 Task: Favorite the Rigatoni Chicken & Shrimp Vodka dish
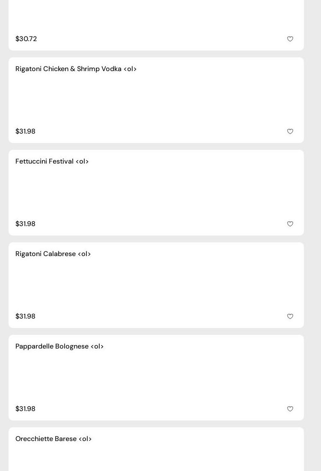[x=290, y=131]
